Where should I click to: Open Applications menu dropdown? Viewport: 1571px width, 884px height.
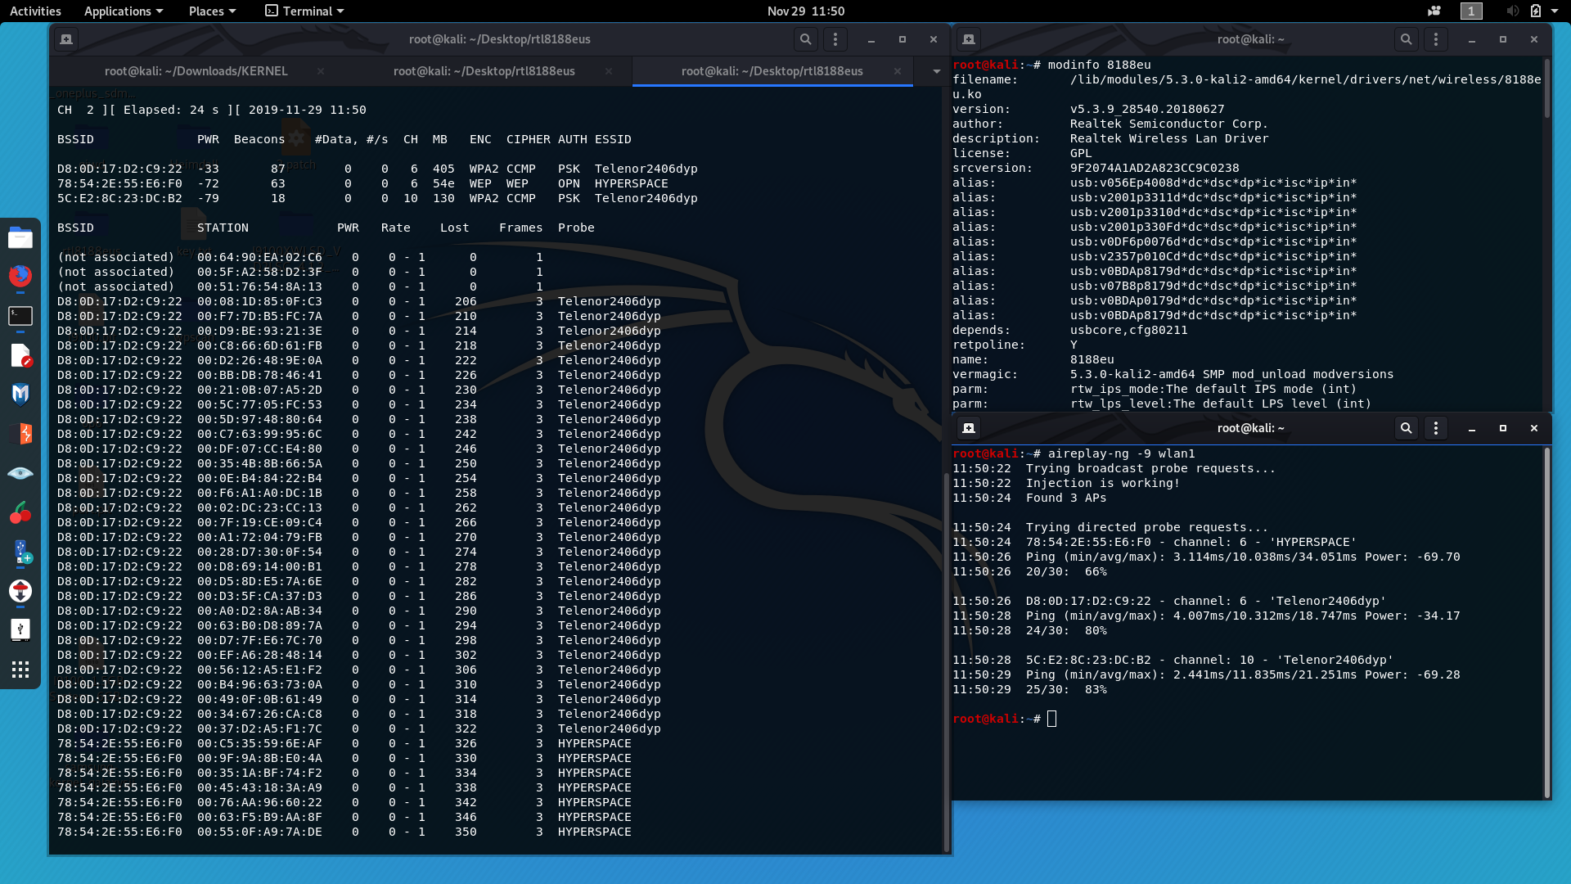pos(124,11)
